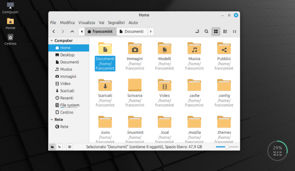Select the .cache folder icon
Viewport: 295px width, 171px height.
click(x=194, y=85)
